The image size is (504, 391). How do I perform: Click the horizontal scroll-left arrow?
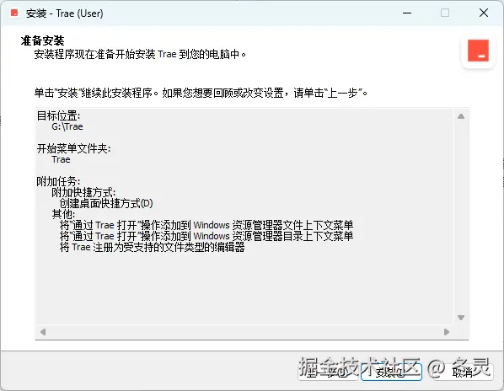43,331
